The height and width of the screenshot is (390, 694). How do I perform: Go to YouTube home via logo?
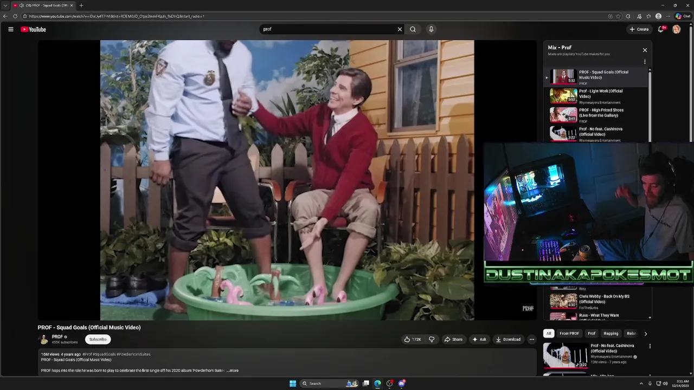pyautogui.click(x=34, y=29)
